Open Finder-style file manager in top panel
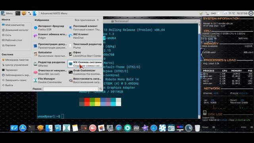The height and width of the screenshot is (143, 254). pos(35,13)
